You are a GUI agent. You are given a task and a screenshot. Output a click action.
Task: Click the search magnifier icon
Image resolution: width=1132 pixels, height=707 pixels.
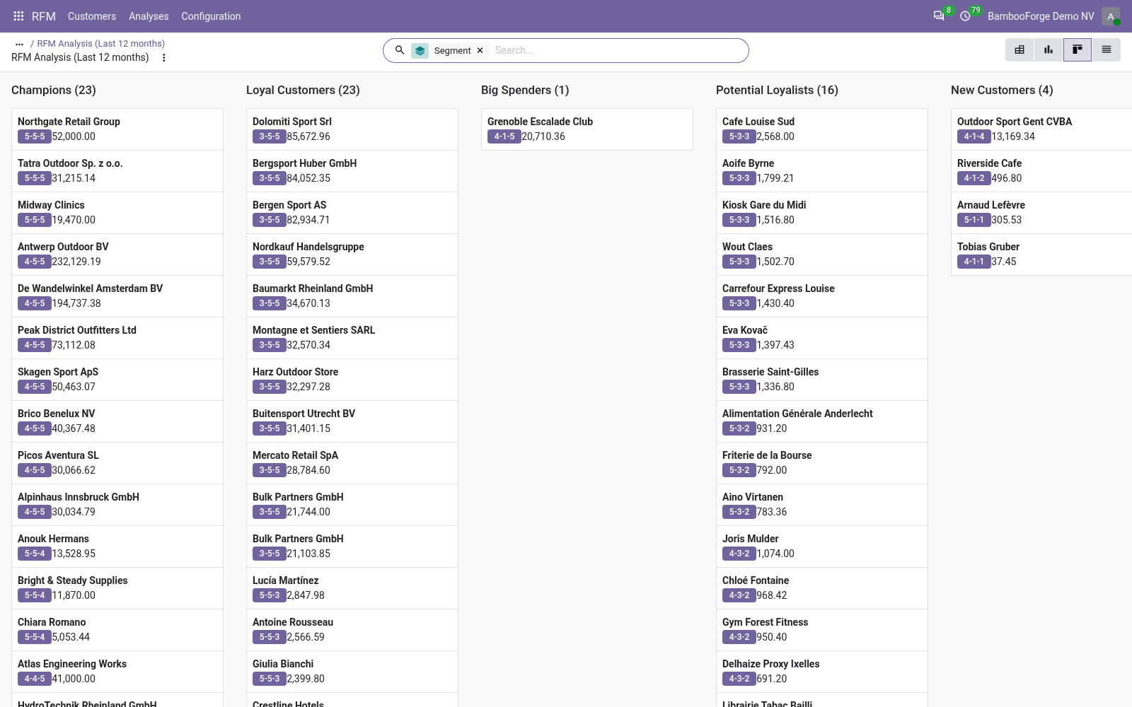(x=400, y=50)
